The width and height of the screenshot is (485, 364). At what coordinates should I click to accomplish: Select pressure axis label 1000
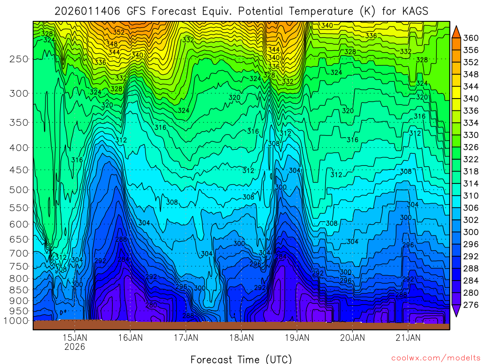point(16,321)
